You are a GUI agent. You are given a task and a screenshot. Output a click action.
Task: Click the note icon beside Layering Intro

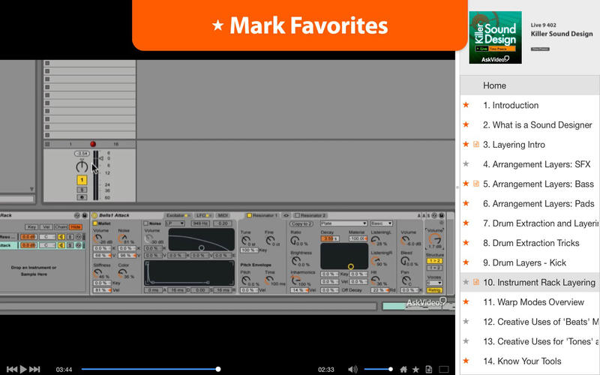[x=476, y=145]
